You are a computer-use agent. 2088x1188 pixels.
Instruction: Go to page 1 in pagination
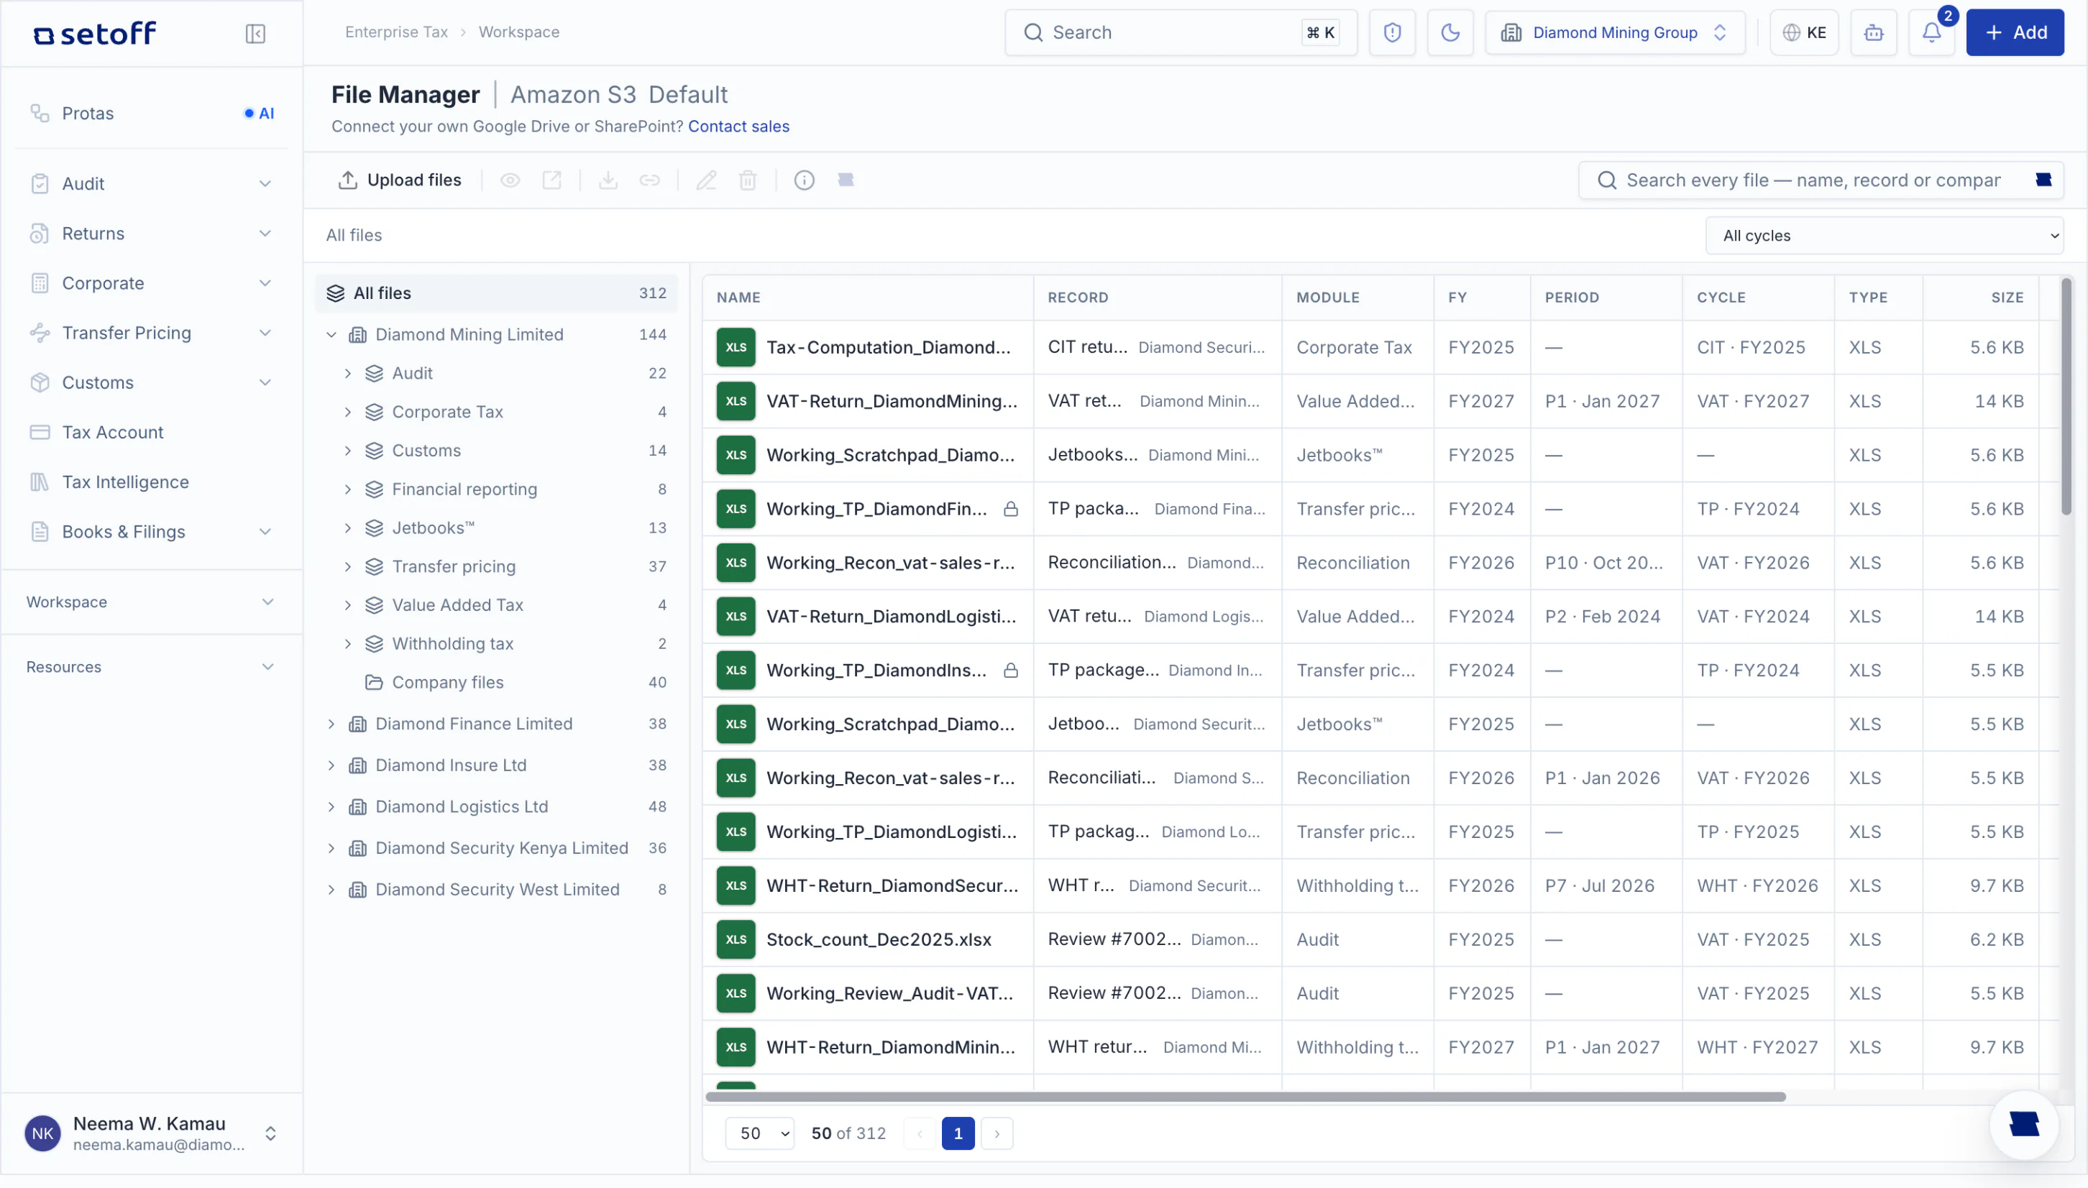click(958, 1133)
